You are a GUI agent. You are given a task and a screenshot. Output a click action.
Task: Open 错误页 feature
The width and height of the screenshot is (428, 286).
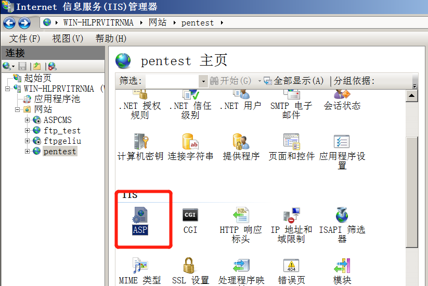(x=291, y=271)
